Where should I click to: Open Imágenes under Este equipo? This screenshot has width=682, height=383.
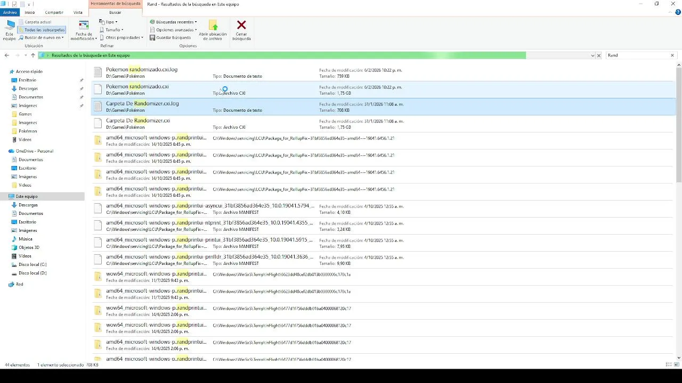tap(28, 230)
